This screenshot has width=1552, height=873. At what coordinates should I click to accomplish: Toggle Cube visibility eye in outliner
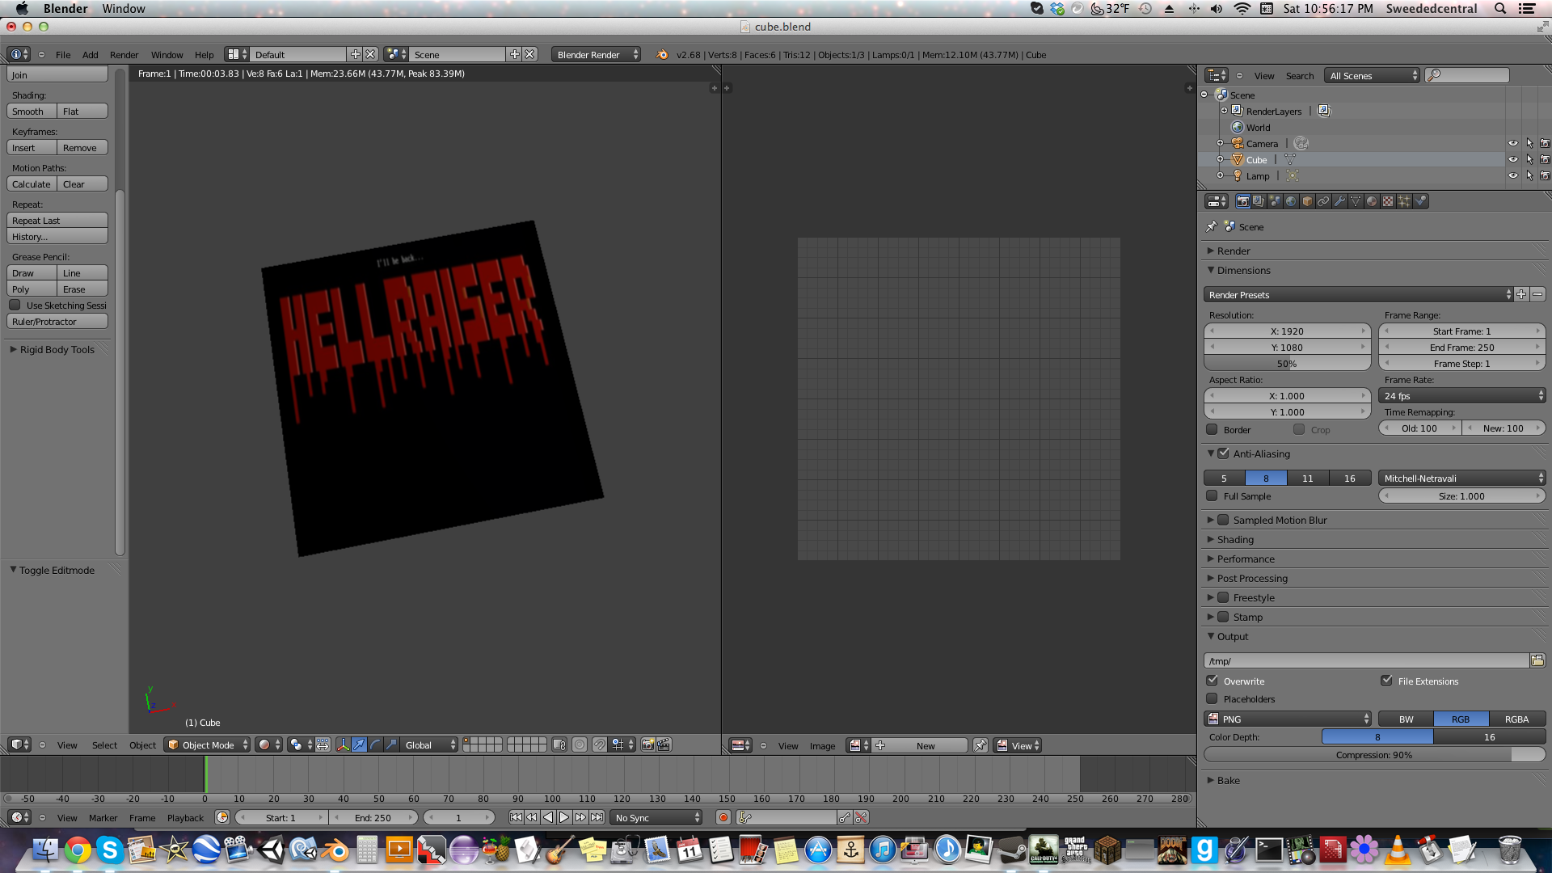pyautogui.click(x=1512, y=159)
